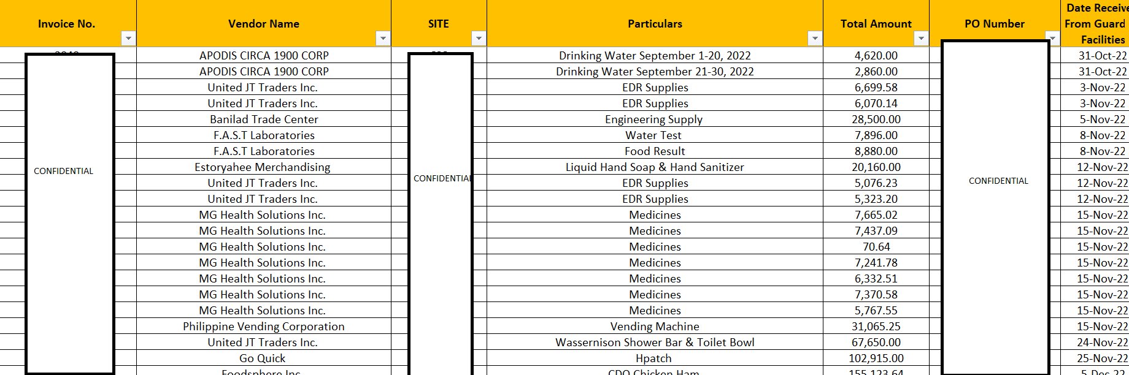Open the Invoice No. filter dropdown
Viewport: 1129px width, 375px height.
(x=128, y=39)
